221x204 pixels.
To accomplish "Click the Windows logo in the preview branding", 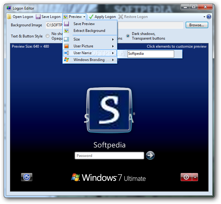I will click(x=75, y=177).
